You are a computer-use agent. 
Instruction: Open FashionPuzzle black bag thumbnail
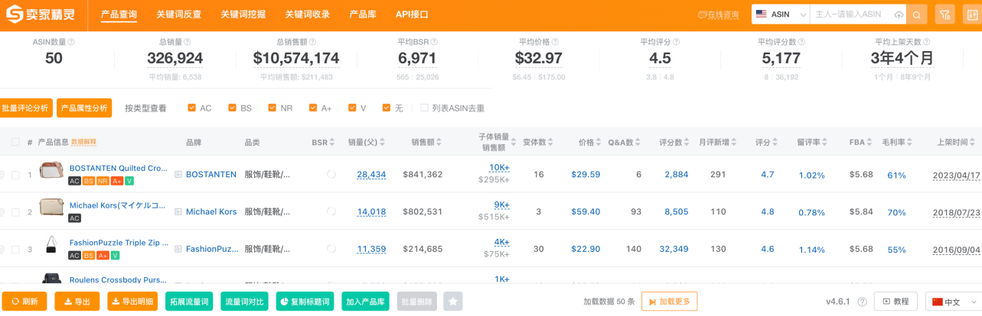click(51, 245)
